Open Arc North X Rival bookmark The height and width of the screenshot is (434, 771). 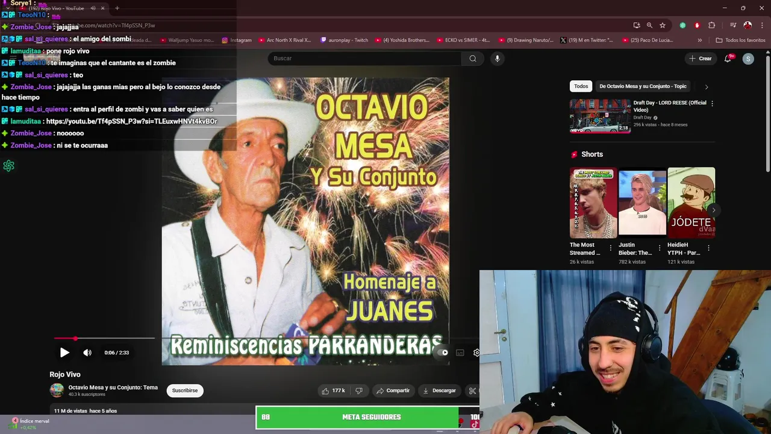[285, 40]
